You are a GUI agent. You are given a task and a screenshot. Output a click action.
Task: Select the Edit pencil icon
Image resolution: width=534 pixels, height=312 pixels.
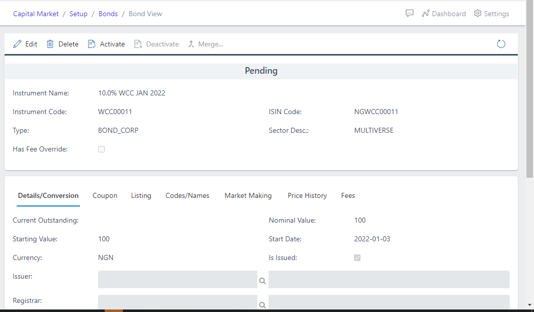(17, 44)
